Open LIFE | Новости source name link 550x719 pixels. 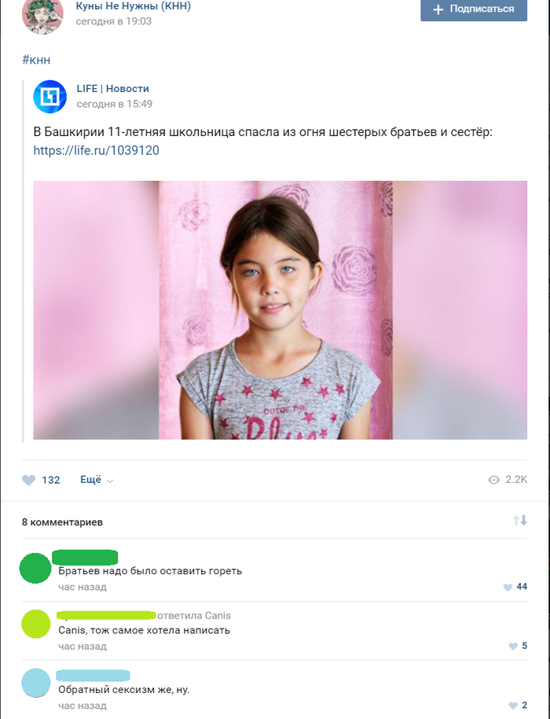point(112,89)
